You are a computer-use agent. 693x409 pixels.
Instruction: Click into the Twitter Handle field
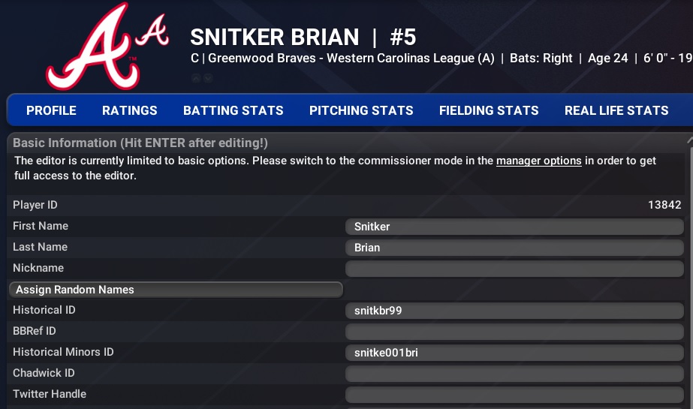tap(514, 395)
